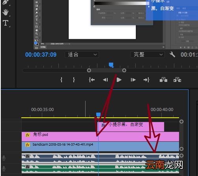Image resolution: width=198 pixels, height=176 pixels.
Task: Go to Out point
Action: point(146,80)
